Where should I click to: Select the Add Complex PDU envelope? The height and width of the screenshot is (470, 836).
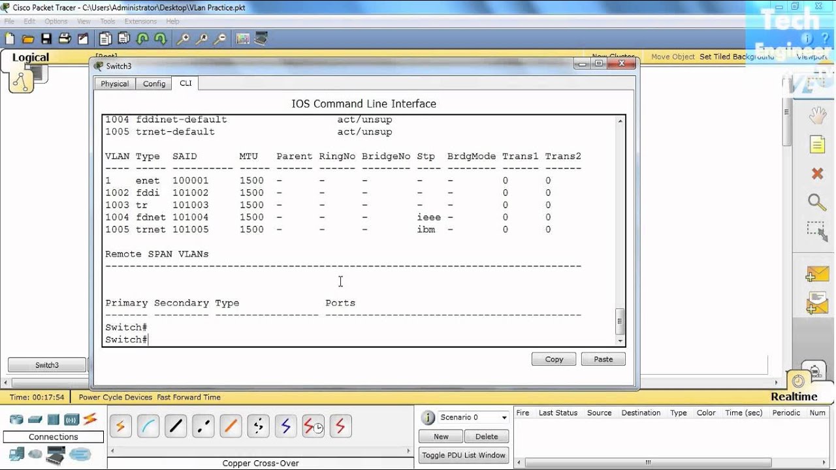pyautogui.click(x=817, y=303)
